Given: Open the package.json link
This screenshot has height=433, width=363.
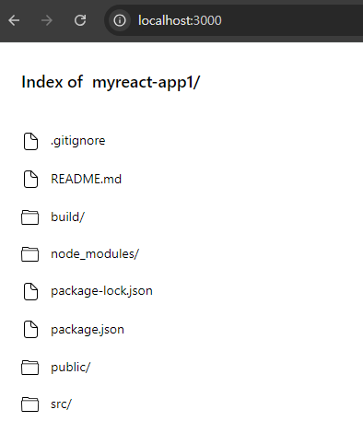Looking at the screenshot, I should pos(88,330).
